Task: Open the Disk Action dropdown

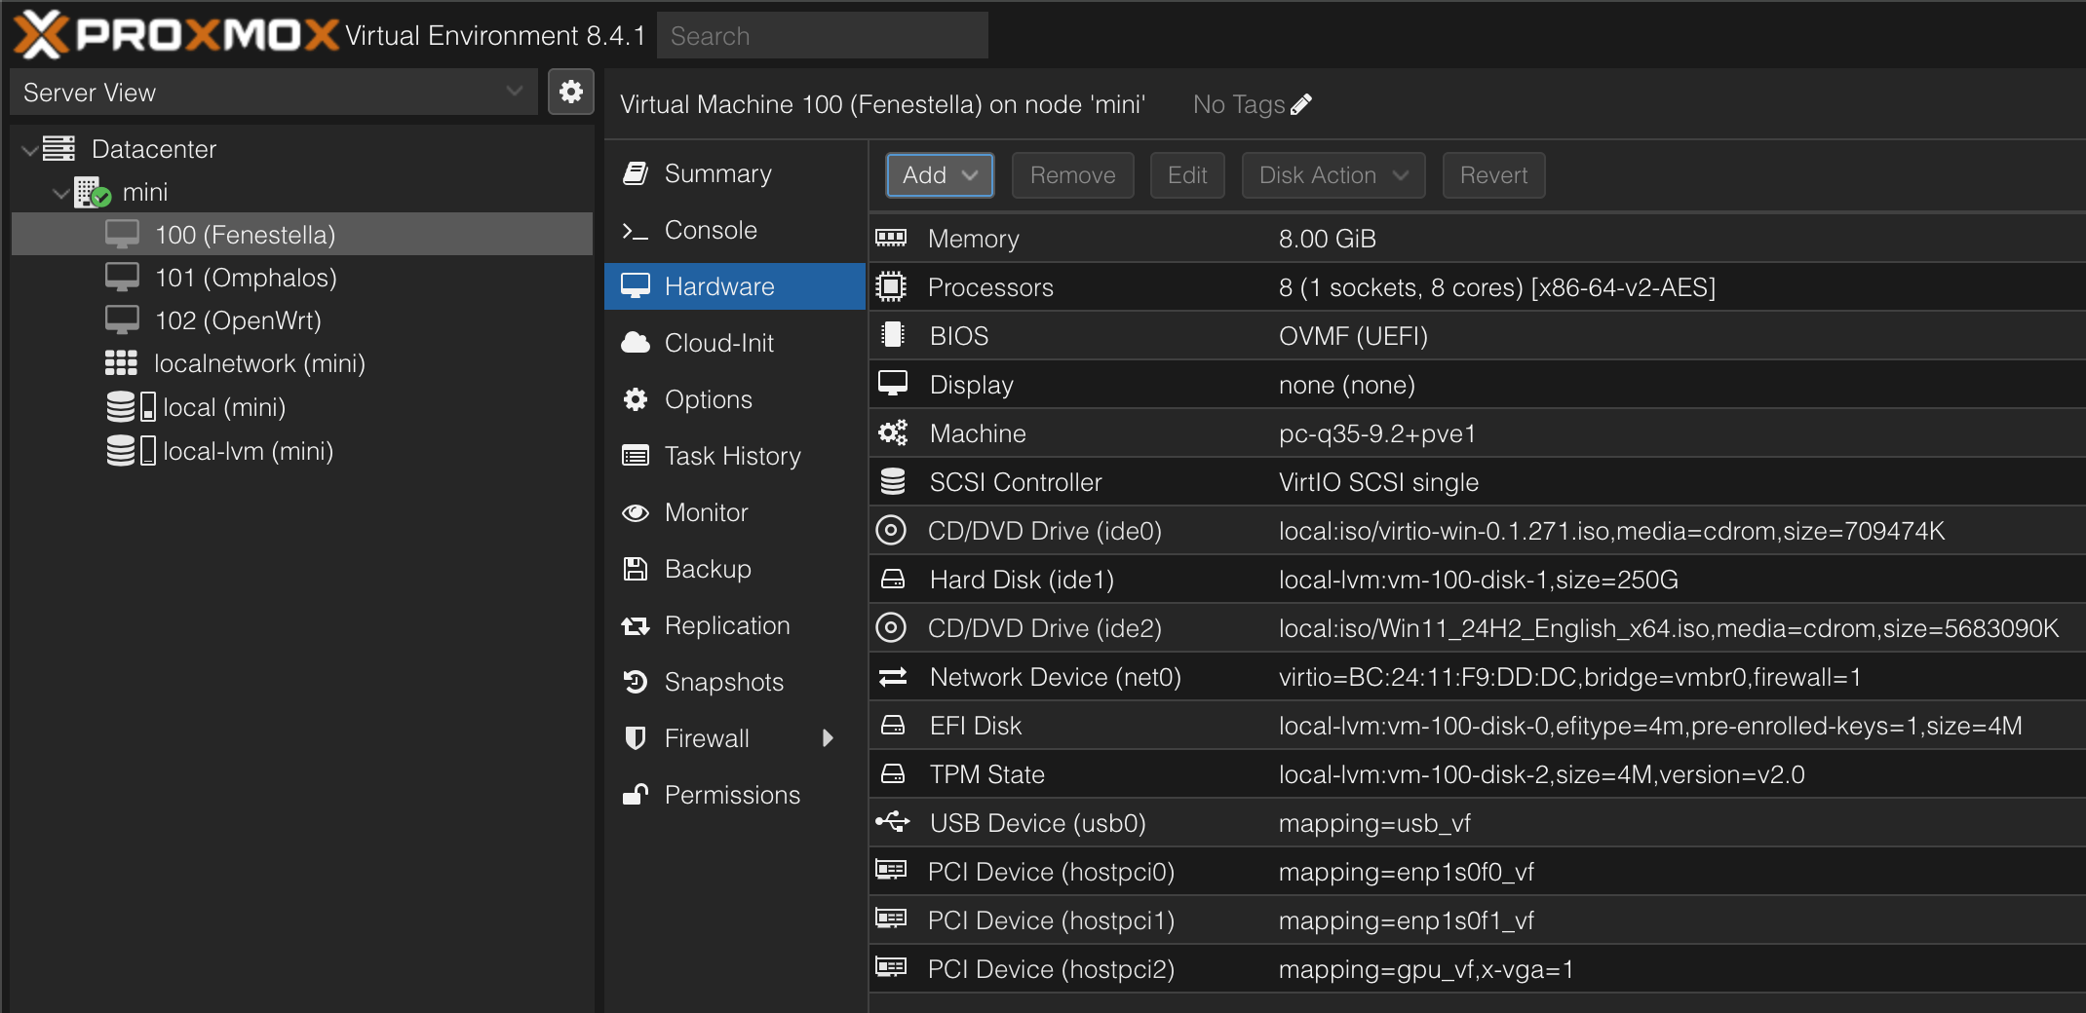Action: (x=1333, y=175)
